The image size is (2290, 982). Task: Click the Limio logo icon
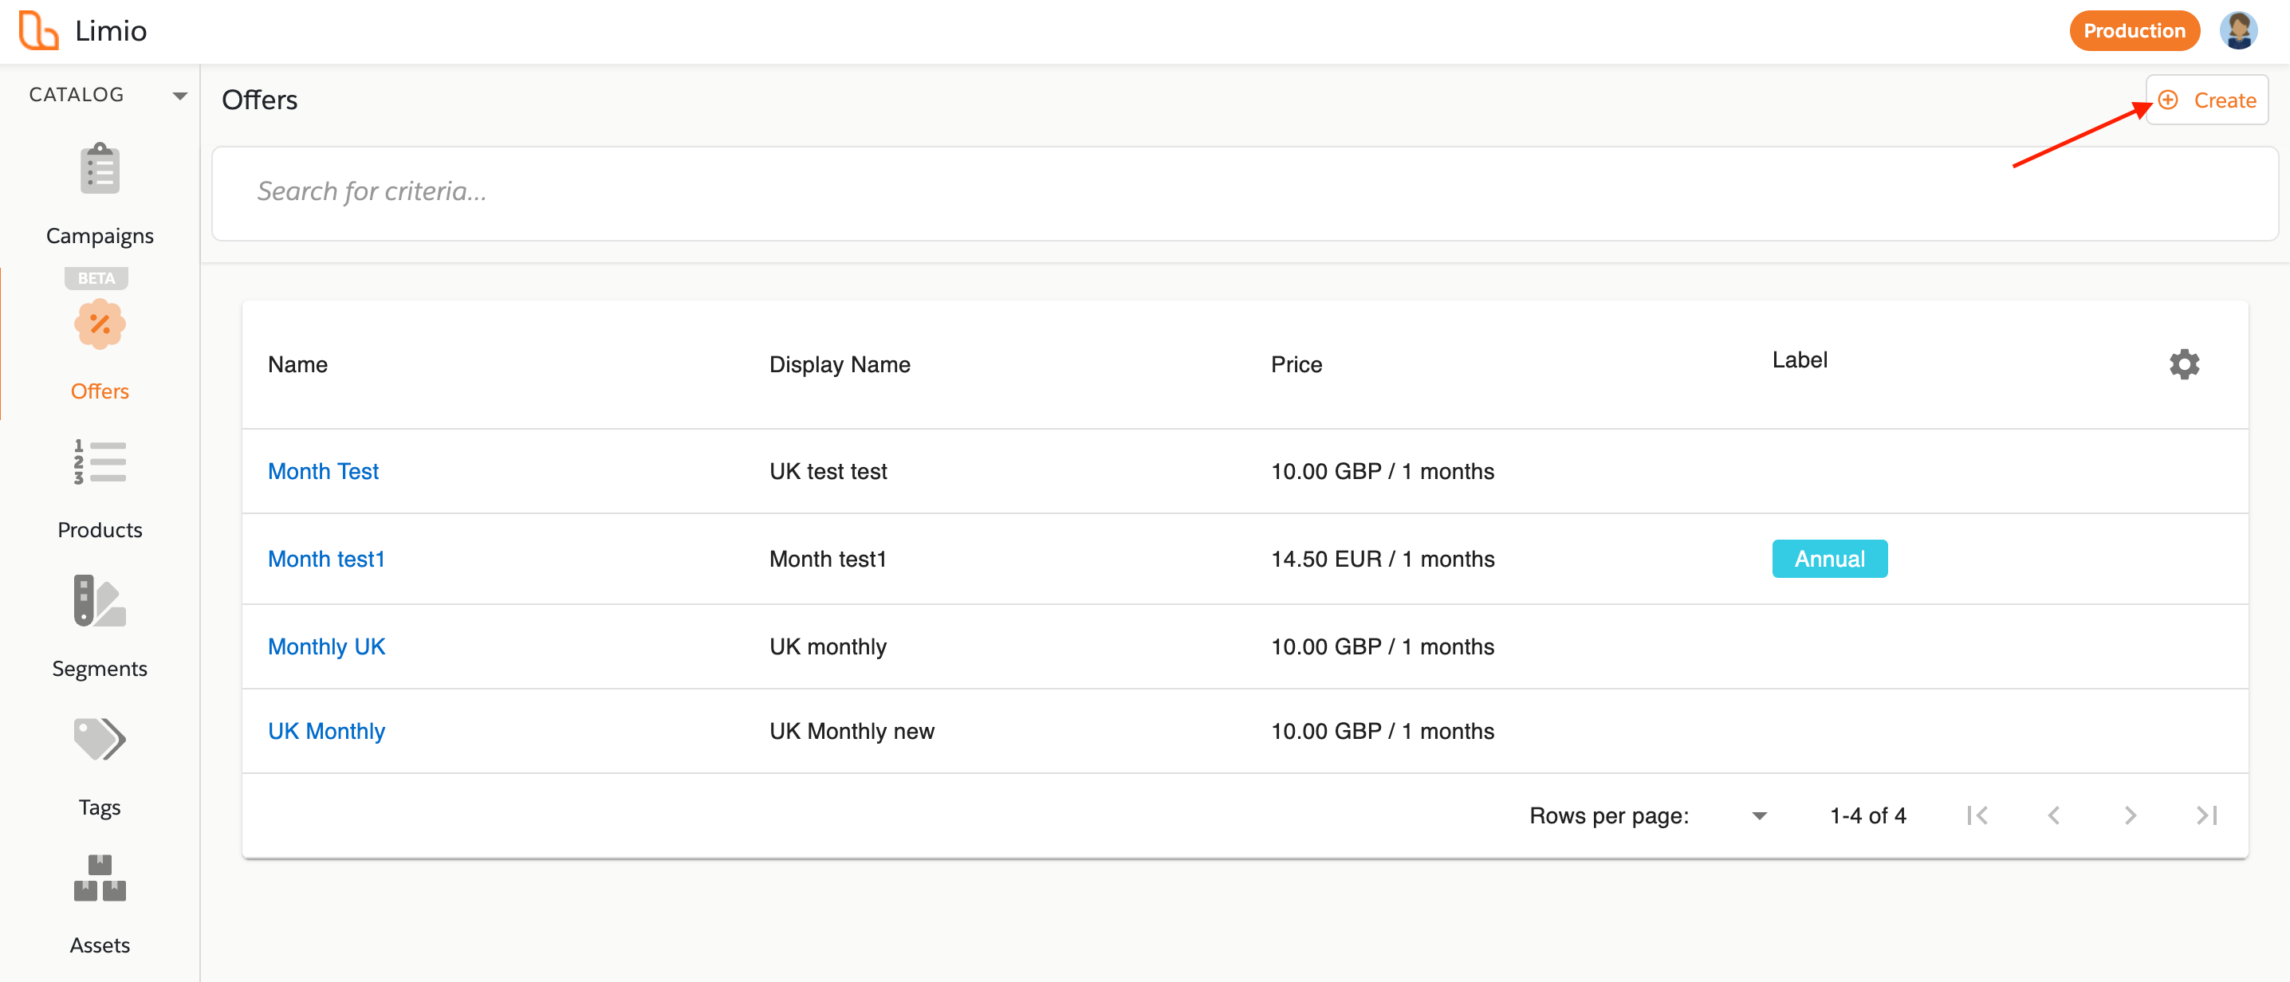38,30
